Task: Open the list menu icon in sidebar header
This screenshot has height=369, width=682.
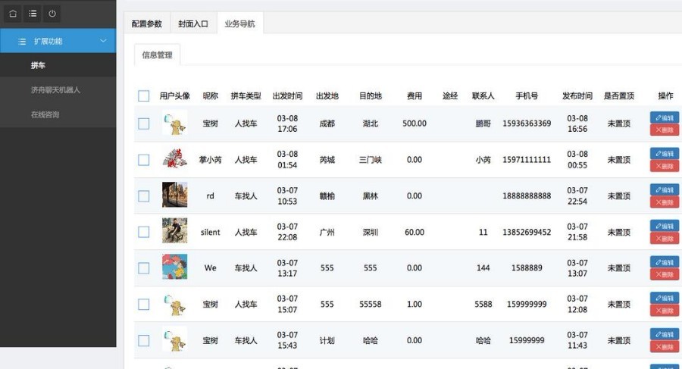Action: 33,14
